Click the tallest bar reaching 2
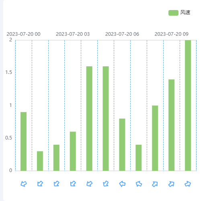 188,105
